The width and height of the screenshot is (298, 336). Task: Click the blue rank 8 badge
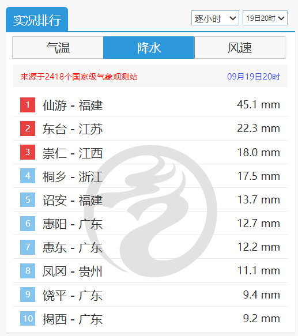(28, 271)
